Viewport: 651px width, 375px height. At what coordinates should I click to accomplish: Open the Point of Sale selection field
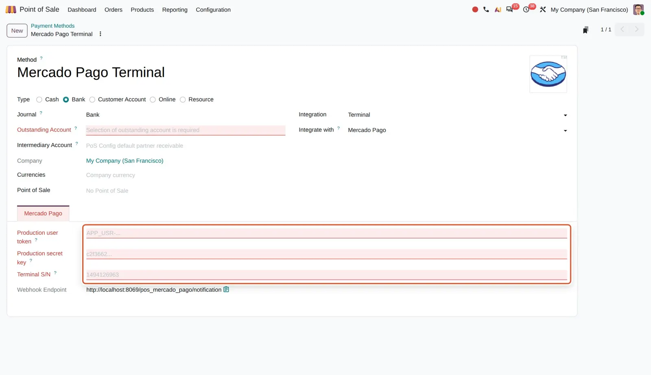coord(186,191)
